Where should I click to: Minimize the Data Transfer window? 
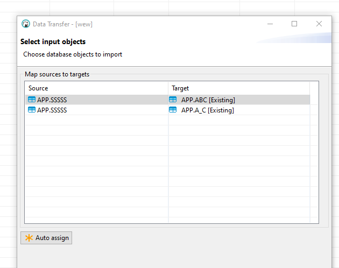tap(270, 24)
